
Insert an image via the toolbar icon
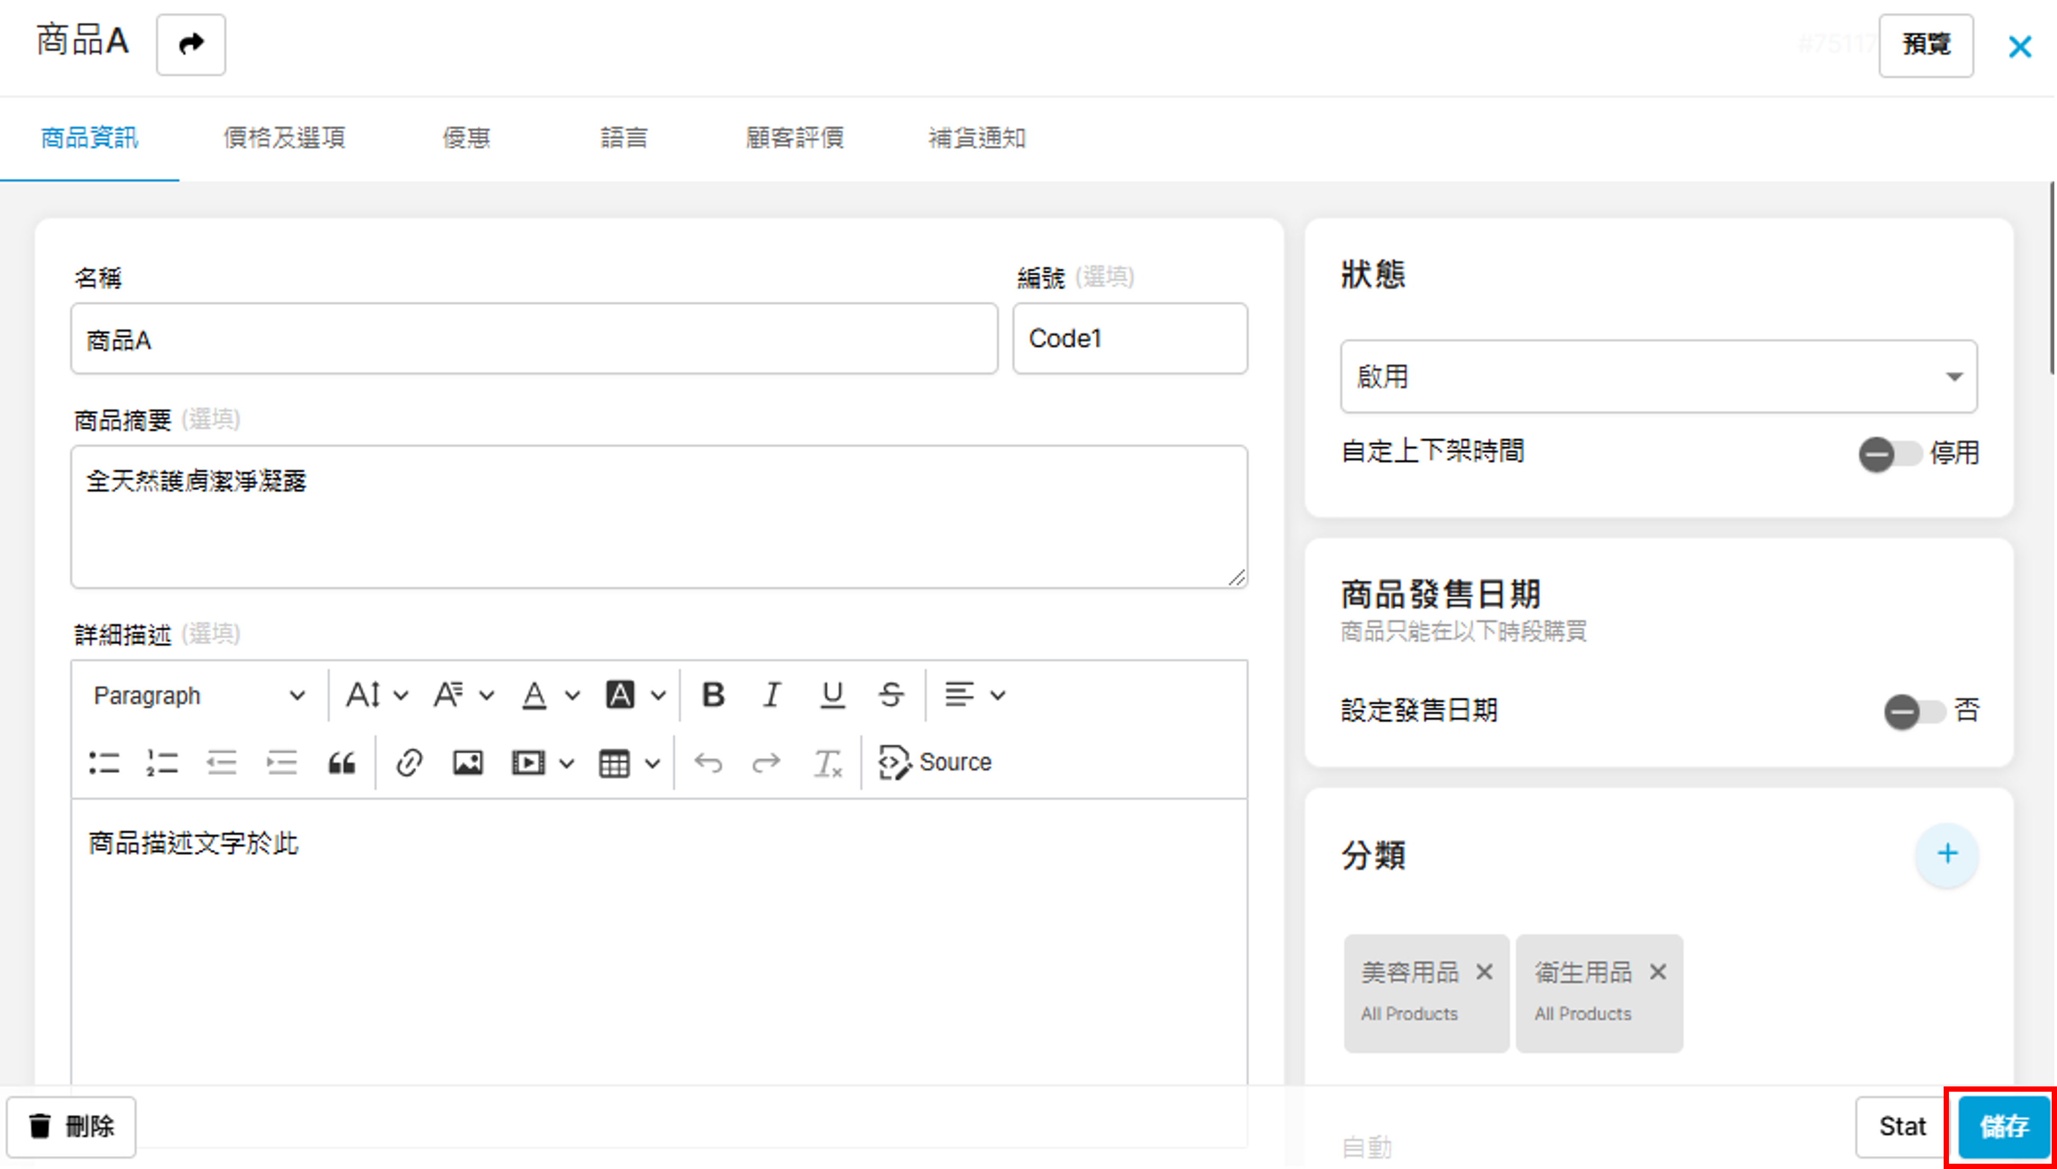[x=467, y=762]
